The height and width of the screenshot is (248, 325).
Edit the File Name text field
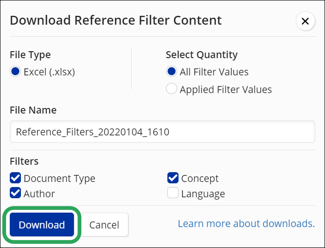pos(163,132)
